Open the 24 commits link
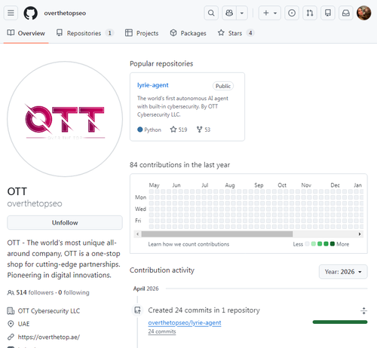The image size is (377, 348). 162,331
